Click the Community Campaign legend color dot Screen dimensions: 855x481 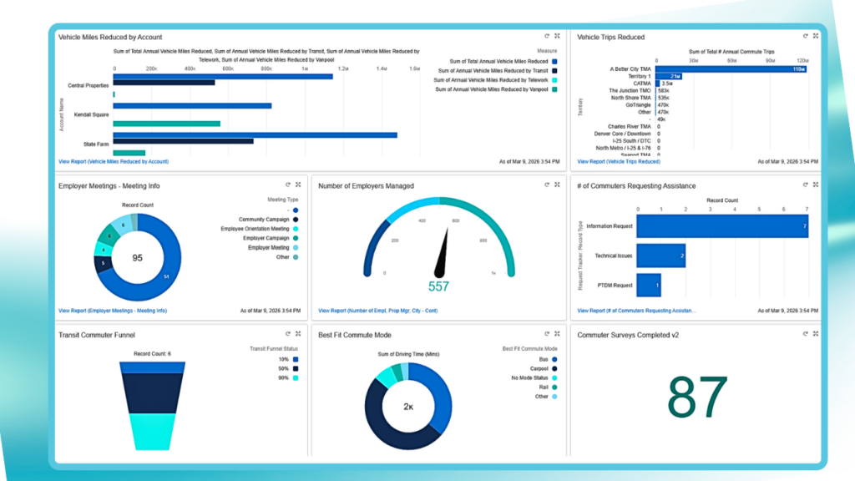tap(296, 220)
